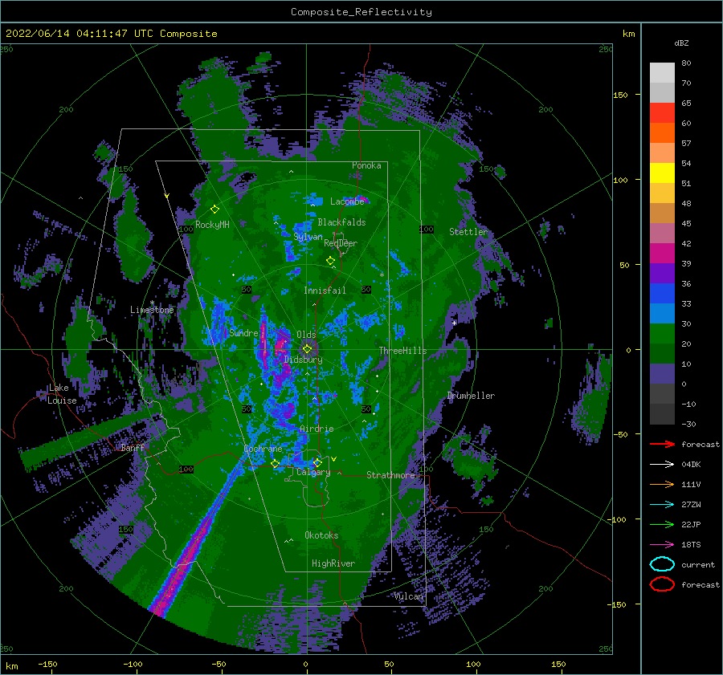Click the light gray 80-70 dBZ swatch
Screen dimensions: 723x675
[x=662, y=73]
